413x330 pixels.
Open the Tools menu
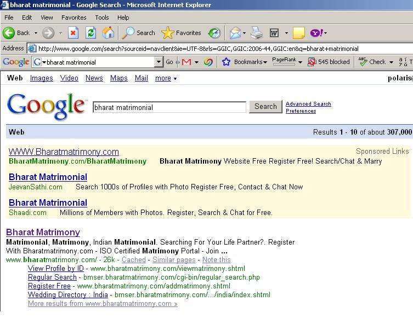click(x=102, y=18)
